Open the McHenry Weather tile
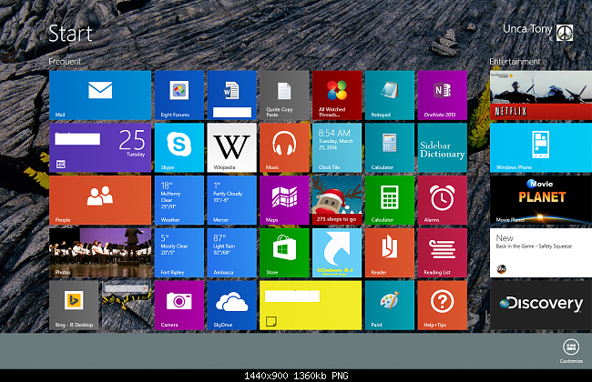Image resolution: width=592 pixels, height=382 pixels. coord(179,200)
